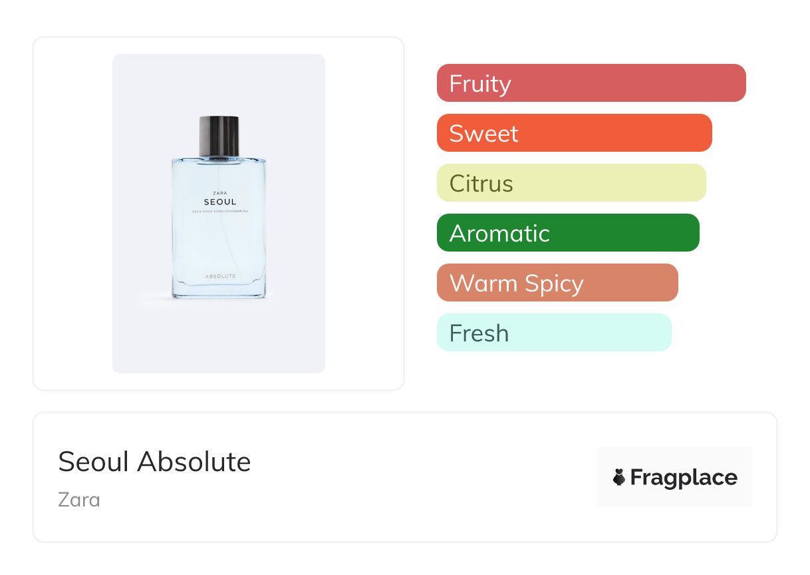The image size is (810, 575).
Task: Click the Fragplace bottle logo icon
Action: (x=619, y=477)
